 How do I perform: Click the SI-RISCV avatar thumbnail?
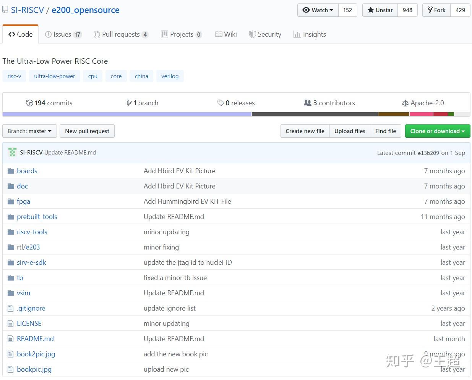12,152
